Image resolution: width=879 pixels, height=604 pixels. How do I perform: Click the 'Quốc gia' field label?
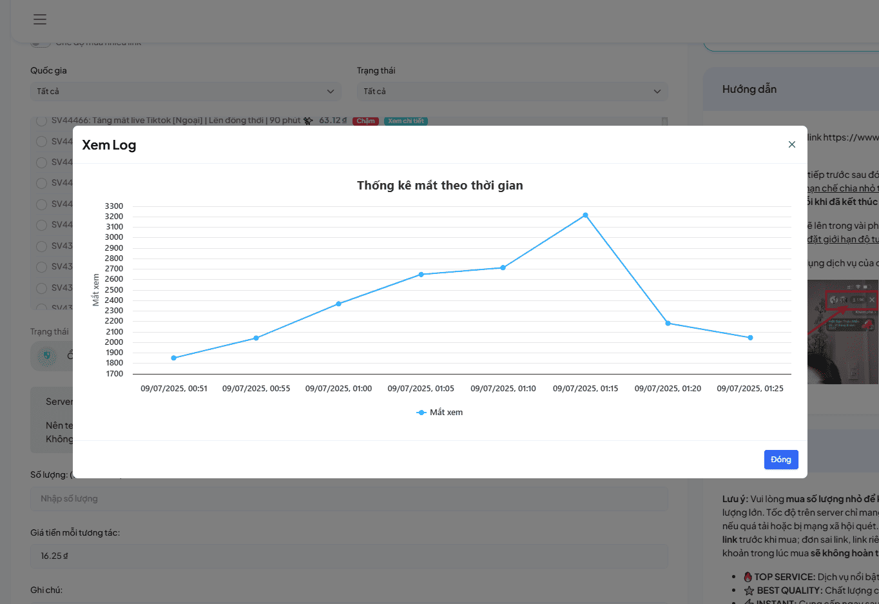(x=48, y=70)
